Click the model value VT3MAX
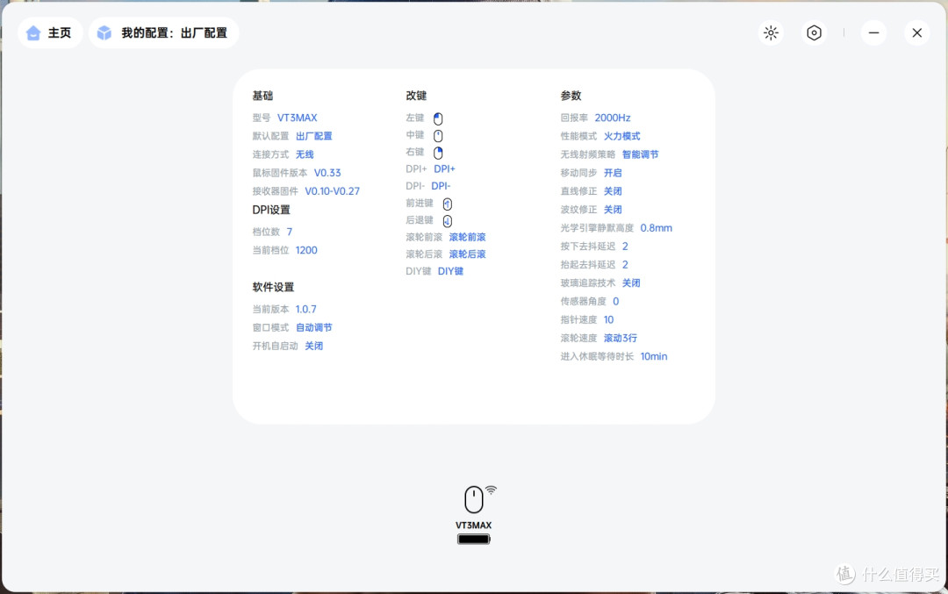This screenshot has width=948, height=594. point(297,118)
